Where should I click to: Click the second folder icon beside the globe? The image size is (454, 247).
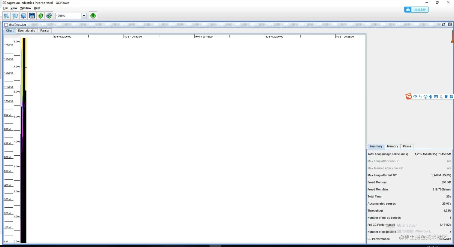point(15,16)
